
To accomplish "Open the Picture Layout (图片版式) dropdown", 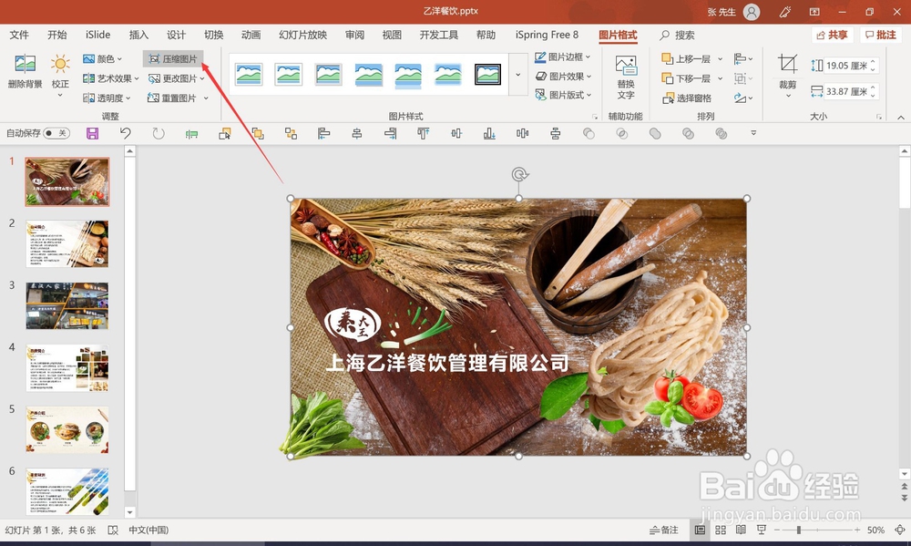I will point(562,95).
